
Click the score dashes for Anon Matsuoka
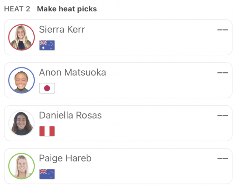coord(223,73)
